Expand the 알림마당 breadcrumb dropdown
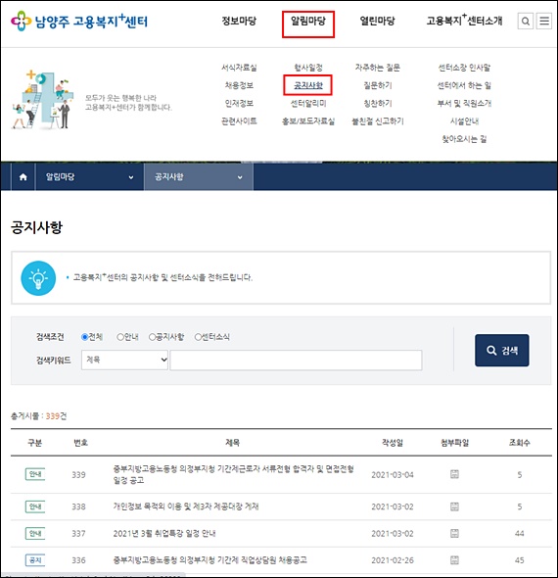Screen dimensions: 558x578 (89, 177)
